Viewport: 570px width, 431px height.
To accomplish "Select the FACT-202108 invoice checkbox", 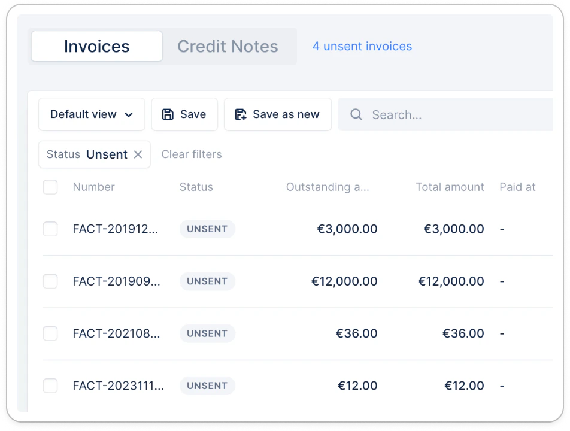I will click(x=50, y=333).
